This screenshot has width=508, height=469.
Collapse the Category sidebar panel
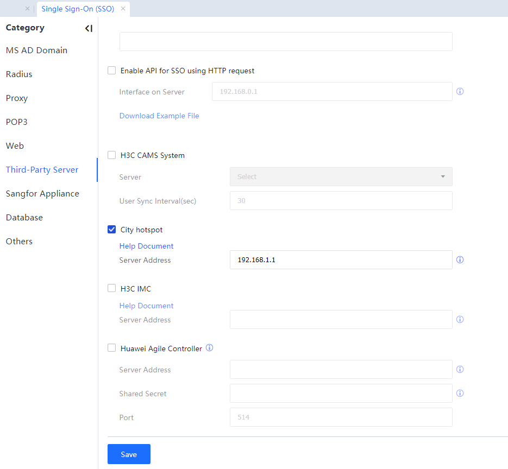tap(89, 28)
